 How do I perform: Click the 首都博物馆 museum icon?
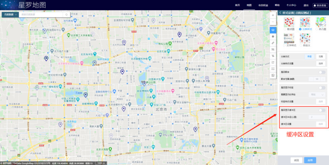click(96, 103)
